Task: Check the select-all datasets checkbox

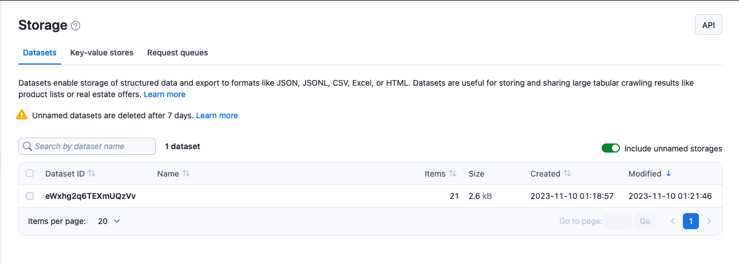Action: [x=30, y=174]
